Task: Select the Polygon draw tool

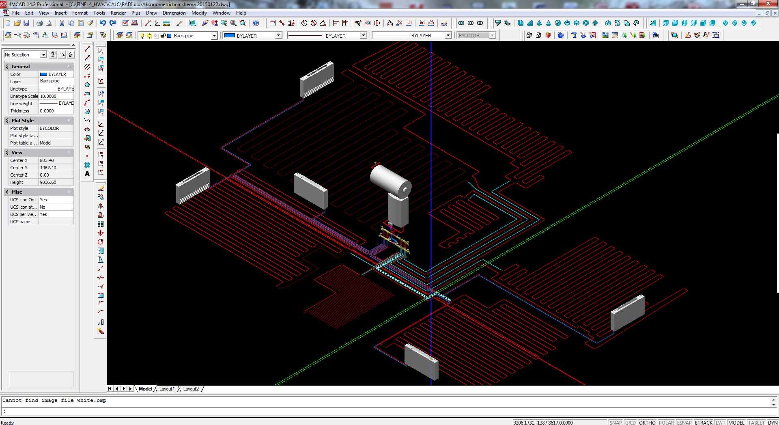Action: pos(87,85)
